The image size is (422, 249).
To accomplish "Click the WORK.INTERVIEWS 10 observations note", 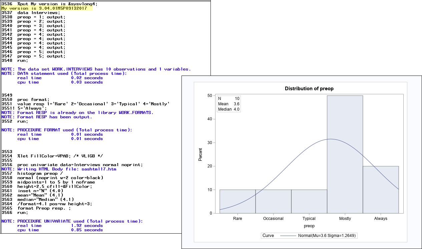I will click(96, 69).
